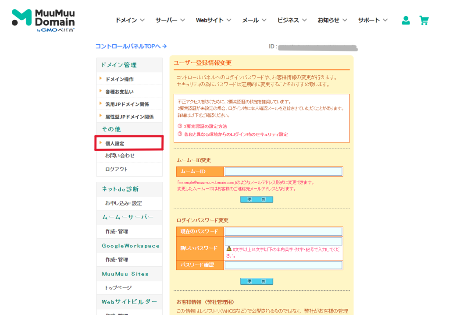
Task: Open ドメイン操作 in the sidebar
Action: [x=119, y=79]
